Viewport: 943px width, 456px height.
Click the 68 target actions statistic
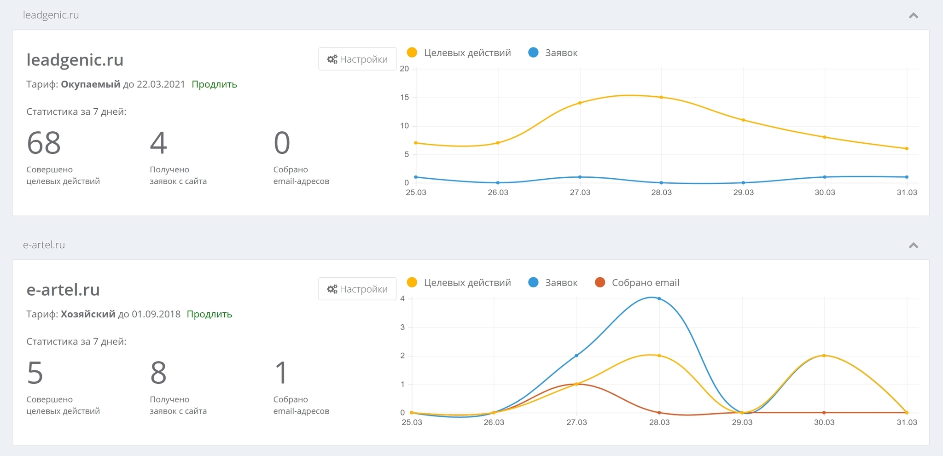[x=44, y=143]
